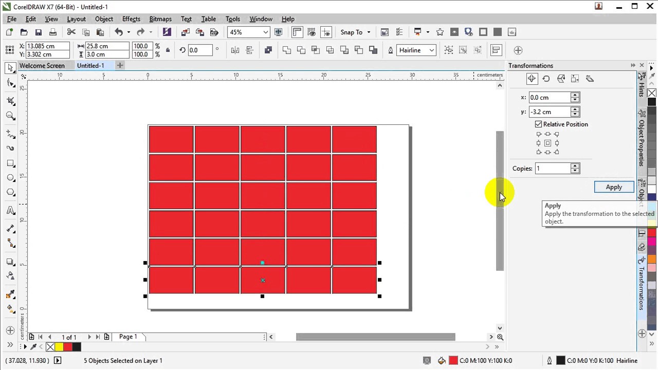Select the Pick tool
Viewport: 658px width, 370px height.
click(10, 68)
